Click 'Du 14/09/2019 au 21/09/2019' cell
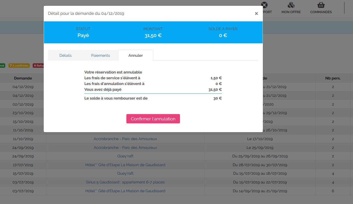Viewport: 353px width, 204px height. 260,191
